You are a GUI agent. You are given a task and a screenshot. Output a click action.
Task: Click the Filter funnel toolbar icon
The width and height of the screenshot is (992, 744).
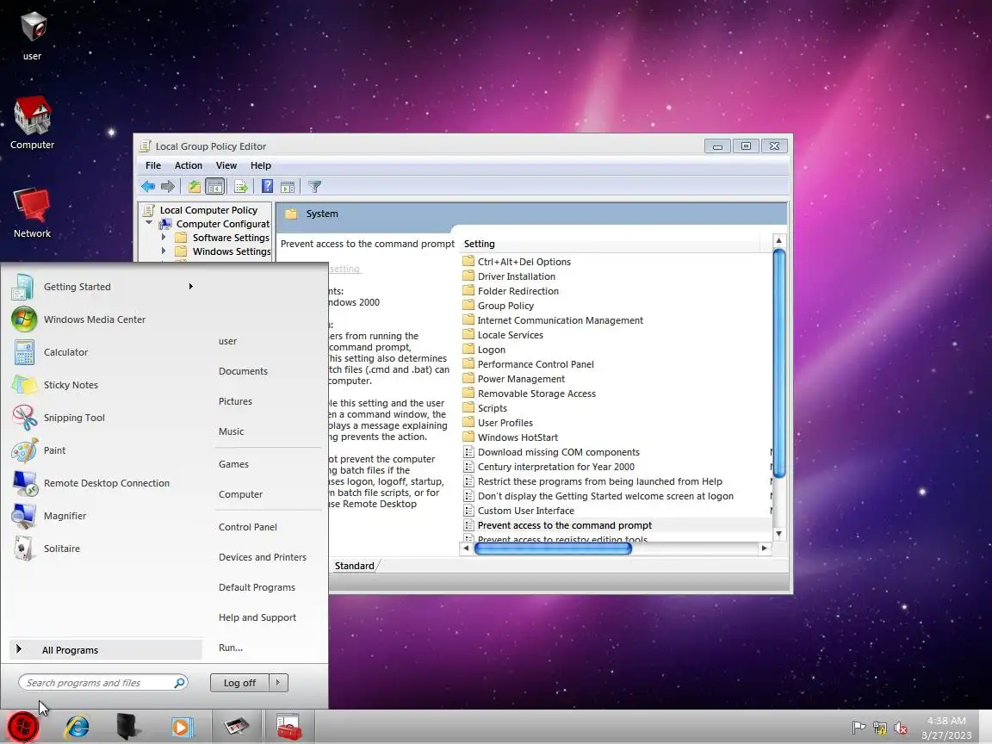314,187
